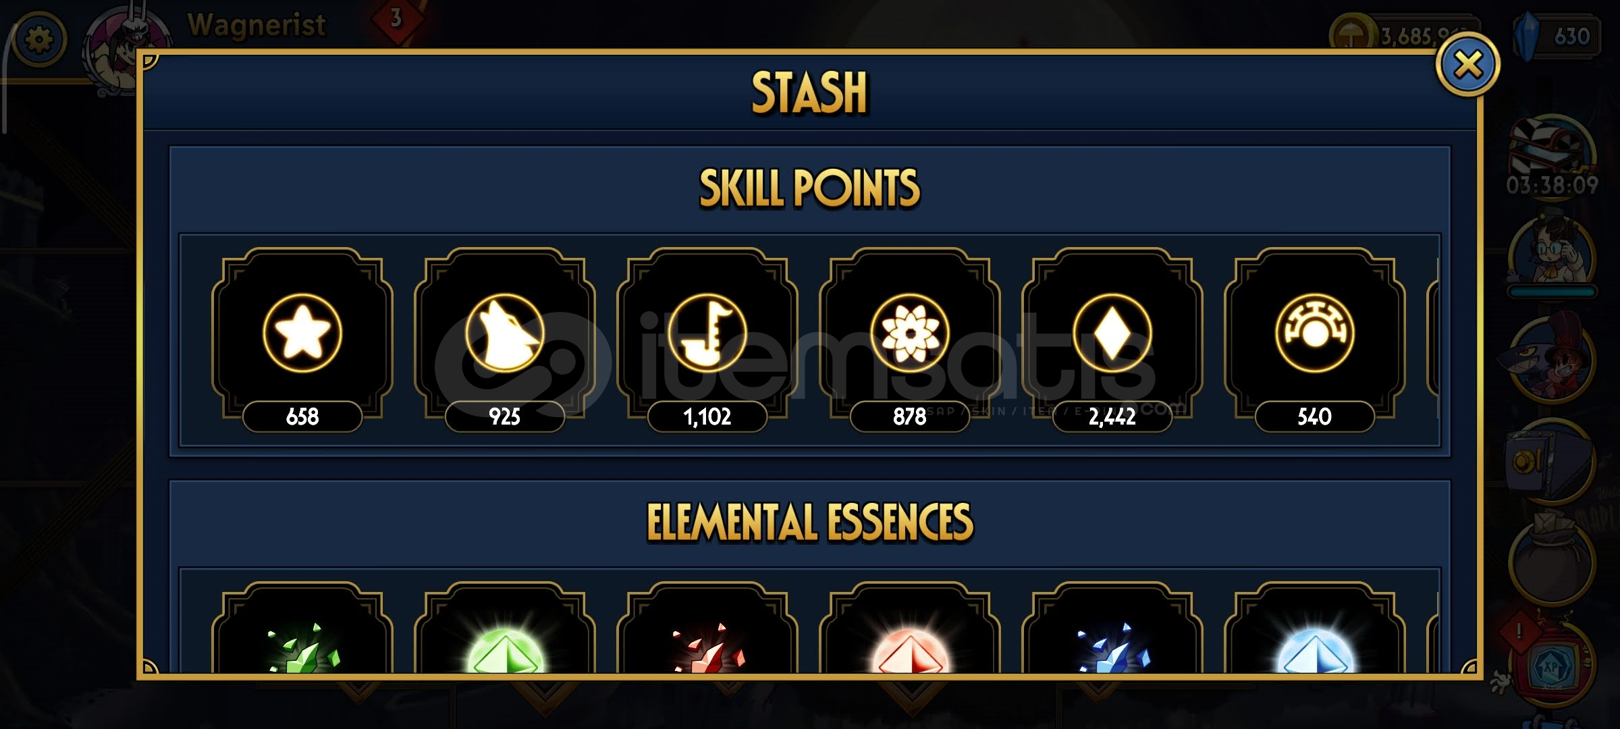This screenshot has height=729, width=1620.
Task: Select the green shards essence
Action: coord(302,648)
